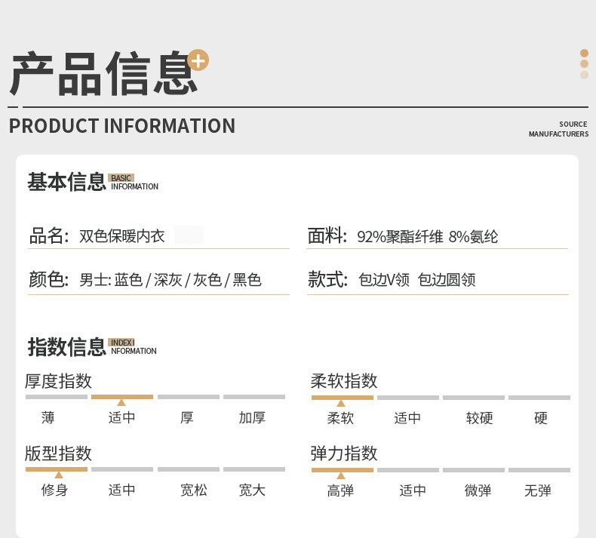Viewport: 596px width, 538px height.
Task: Click the 基本信息 section heading
Action: [66, 181]
